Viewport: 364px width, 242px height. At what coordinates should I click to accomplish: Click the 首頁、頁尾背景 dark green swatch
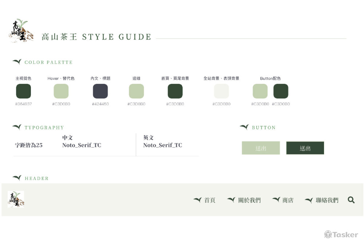pyautogui.click(x=175, y=91)
